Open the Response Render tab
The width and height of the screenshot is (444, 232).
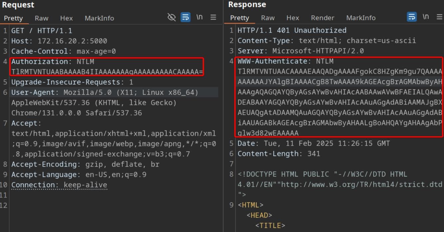tap(322, 18)
